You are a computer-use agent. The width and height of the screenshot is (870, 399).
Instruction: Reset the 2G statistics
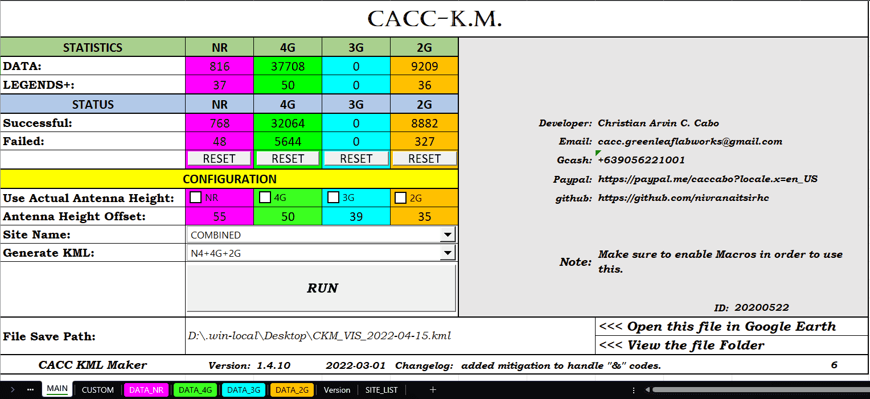tap(424, 158)
